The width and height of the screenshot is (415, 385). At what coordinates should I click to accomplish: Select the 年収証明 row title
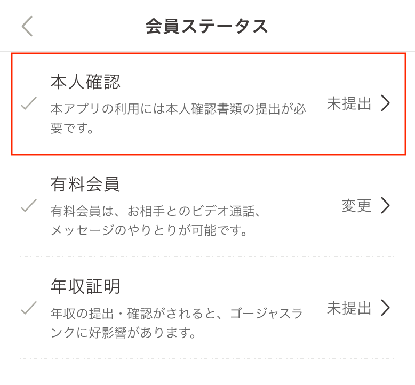[x=85, y=286]
